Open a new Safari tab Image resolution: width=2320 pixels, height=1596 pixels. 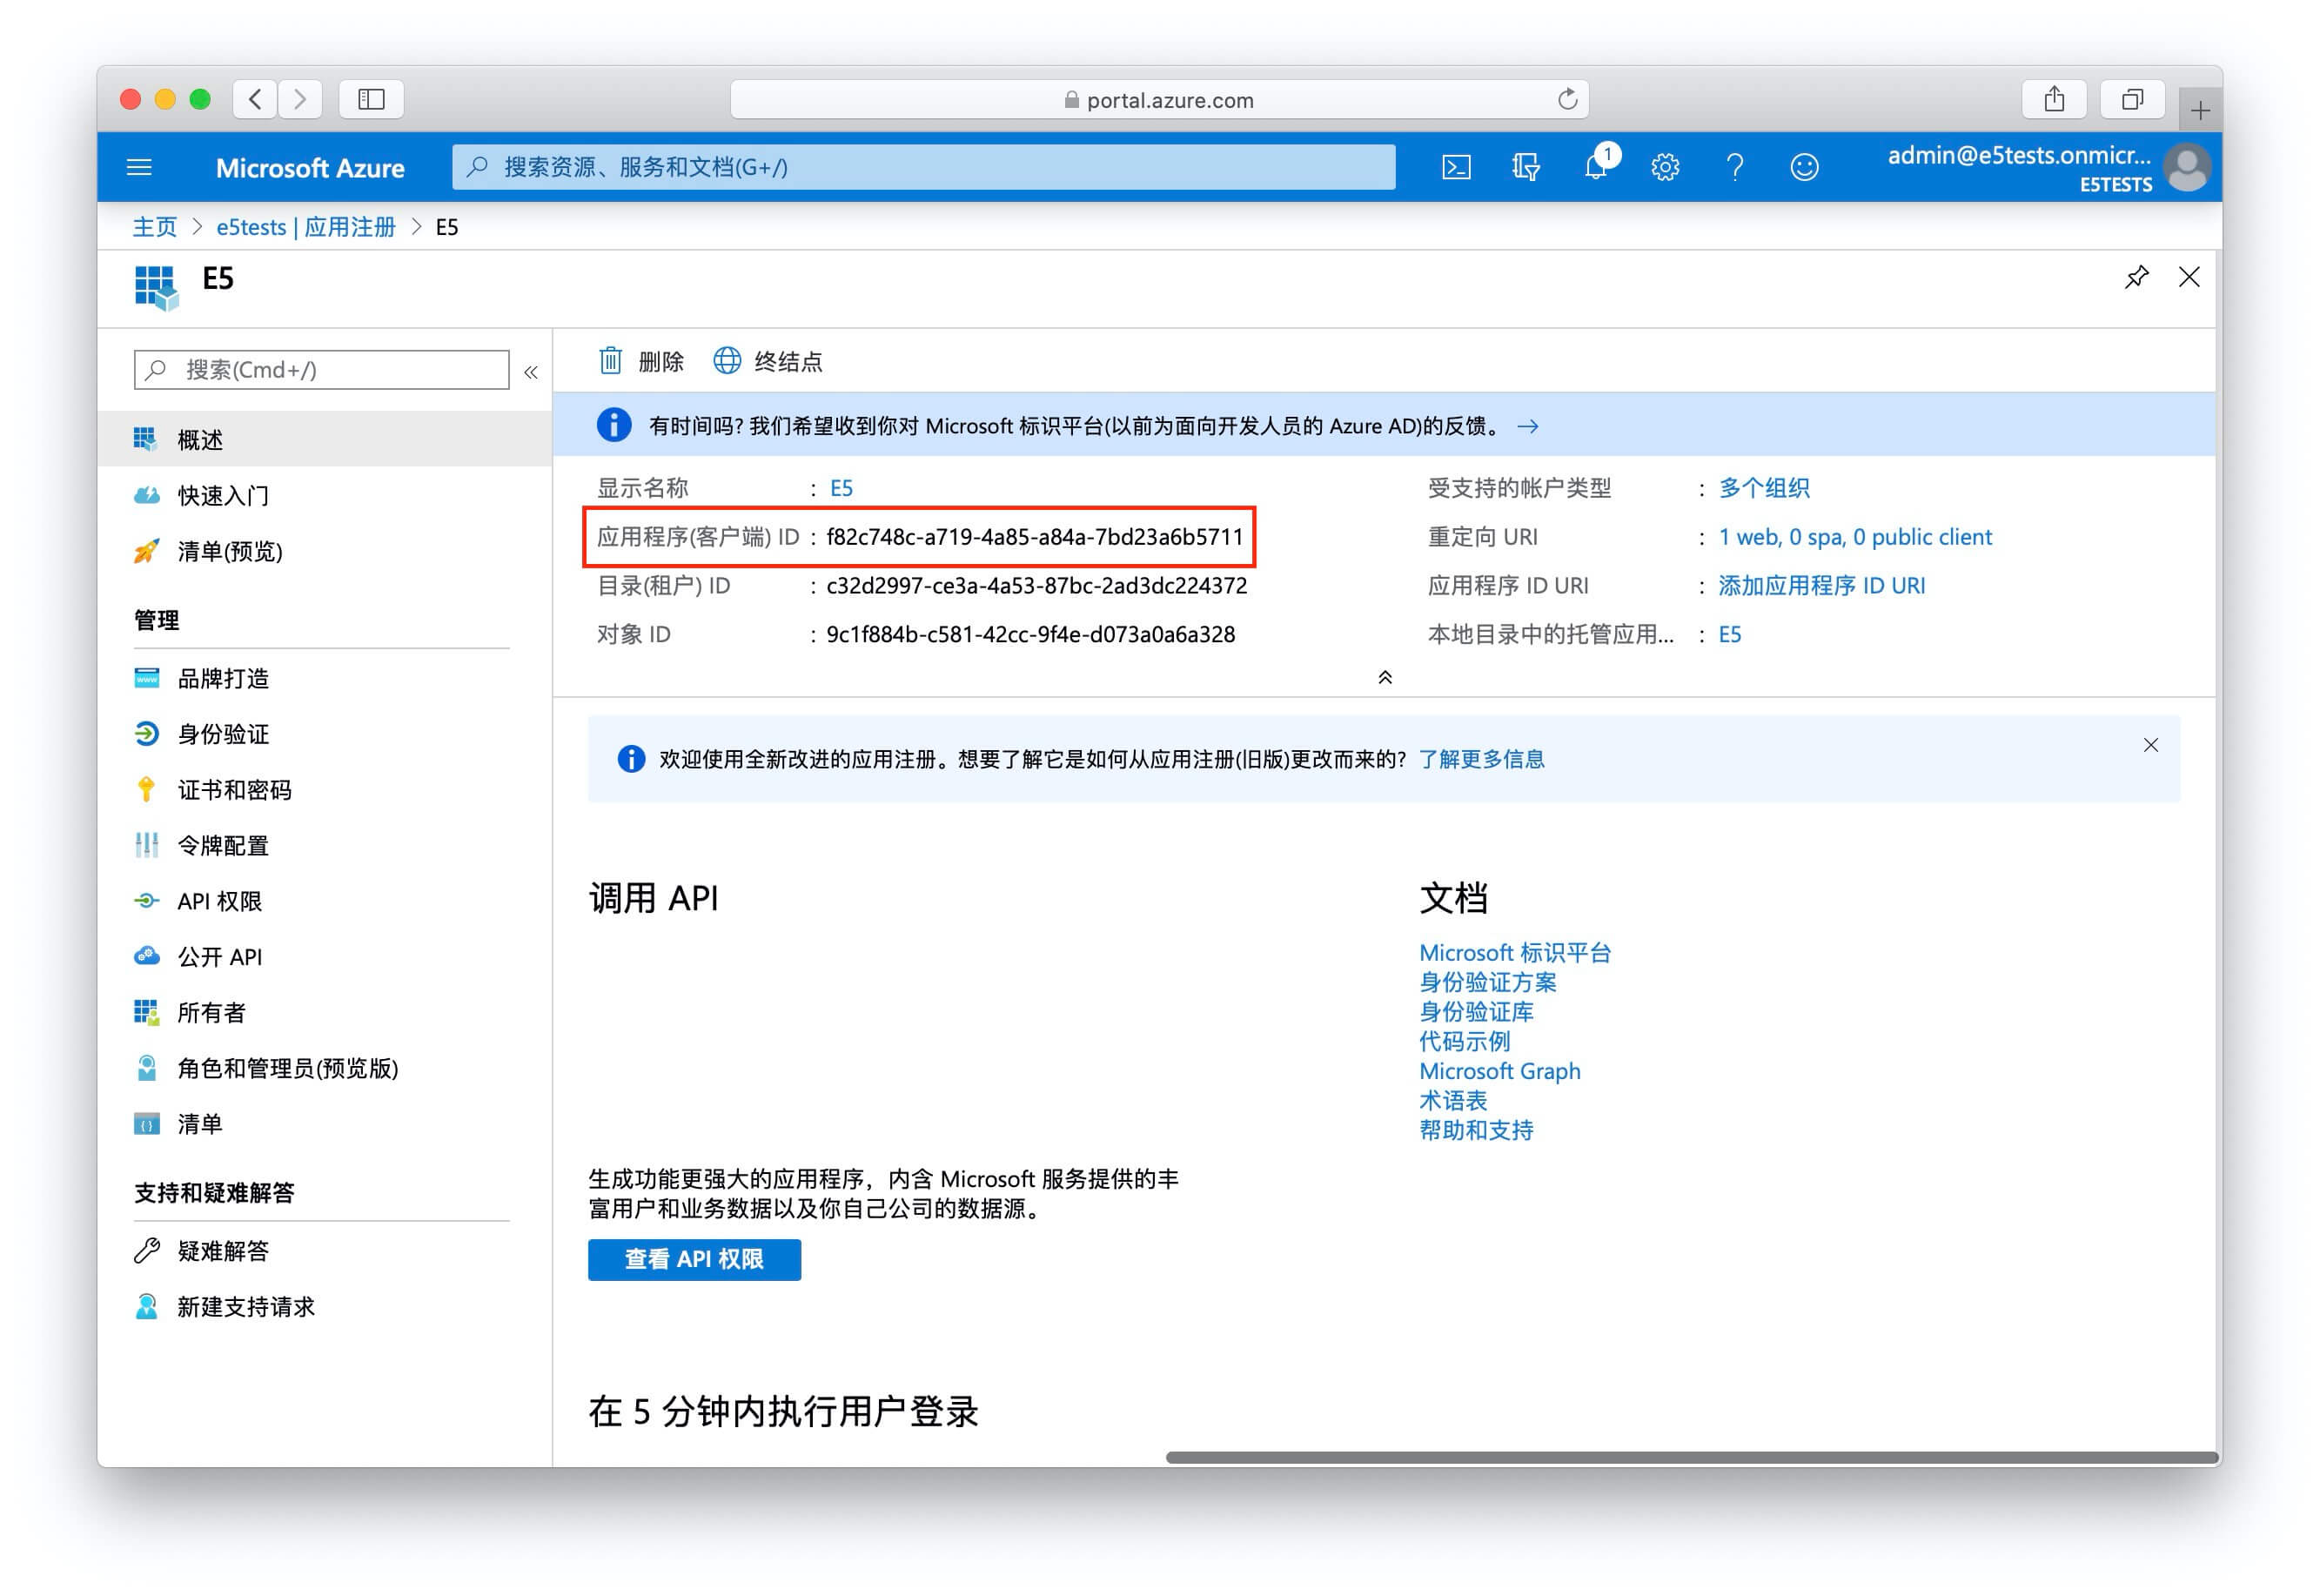pyautogui.click(x=2200, y=110)
